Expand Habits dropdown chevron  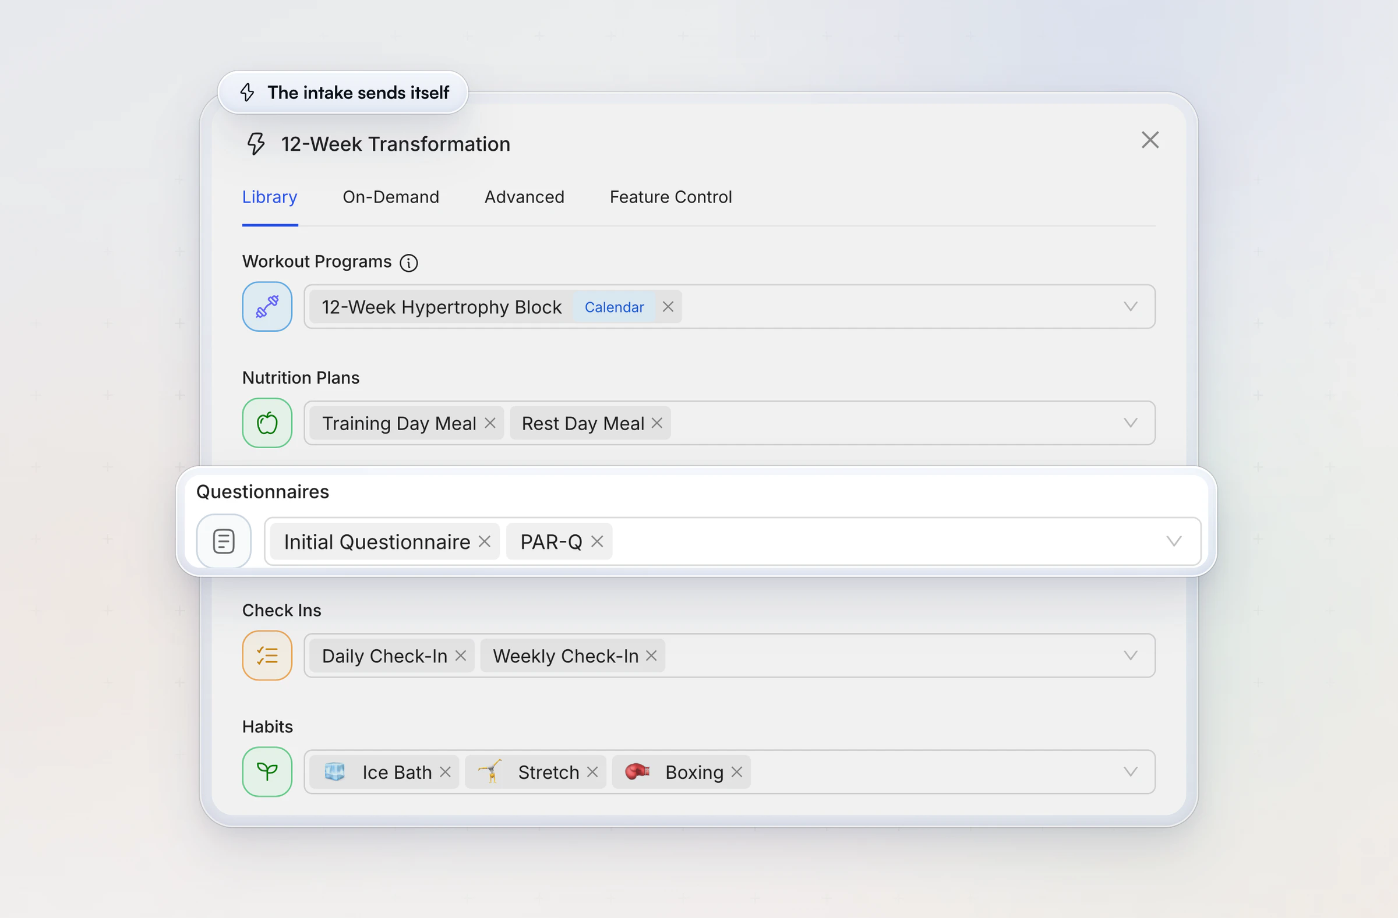1130,771
